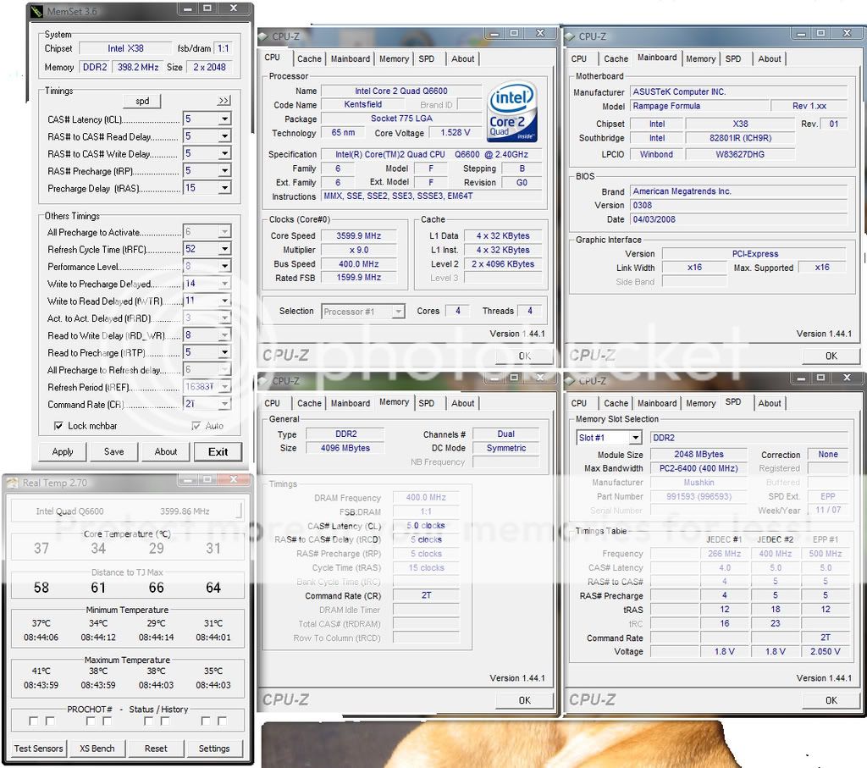Click About button in MemSet

(166, 451)
